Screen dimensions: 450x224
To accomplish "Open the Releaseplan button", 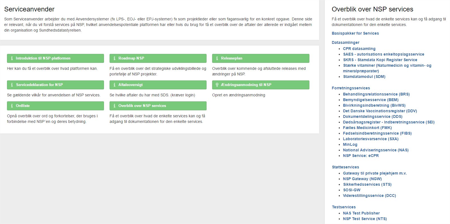I will (x=260, y=58).
